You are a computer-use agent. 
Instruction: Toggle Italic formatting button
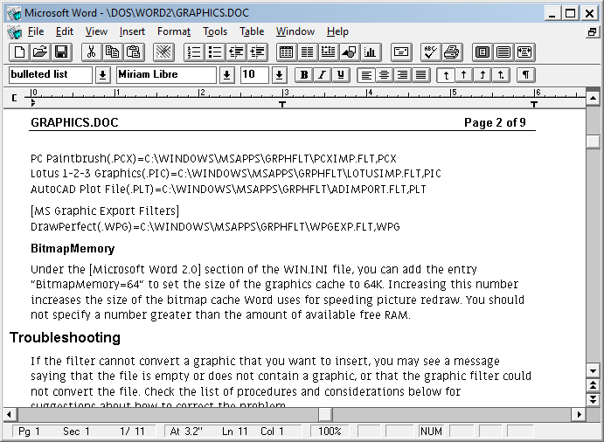[x=322, y=75]
